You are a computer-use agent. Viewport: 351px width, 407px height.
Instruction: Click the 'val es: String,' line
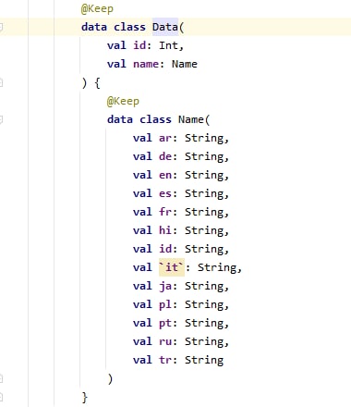tap(181, 193)
